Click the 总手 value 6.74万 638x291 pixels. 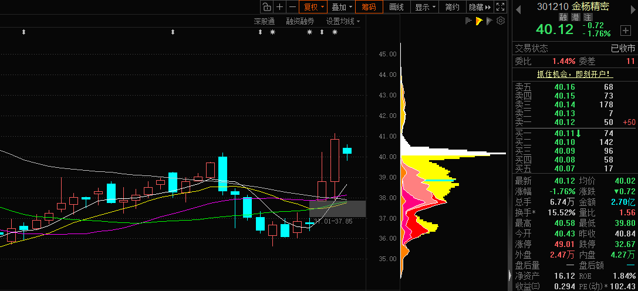(563, 202)
